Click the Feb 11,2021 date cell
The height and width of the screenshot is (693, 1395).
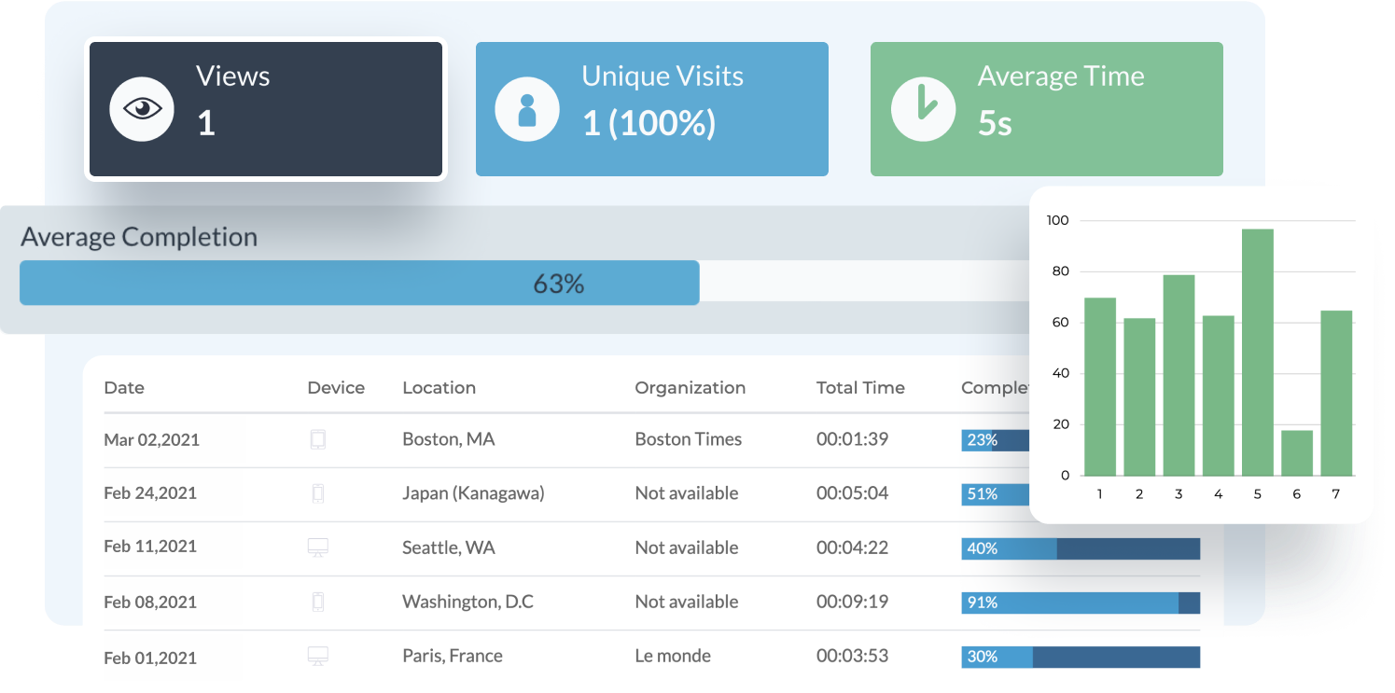coord(150,547)
